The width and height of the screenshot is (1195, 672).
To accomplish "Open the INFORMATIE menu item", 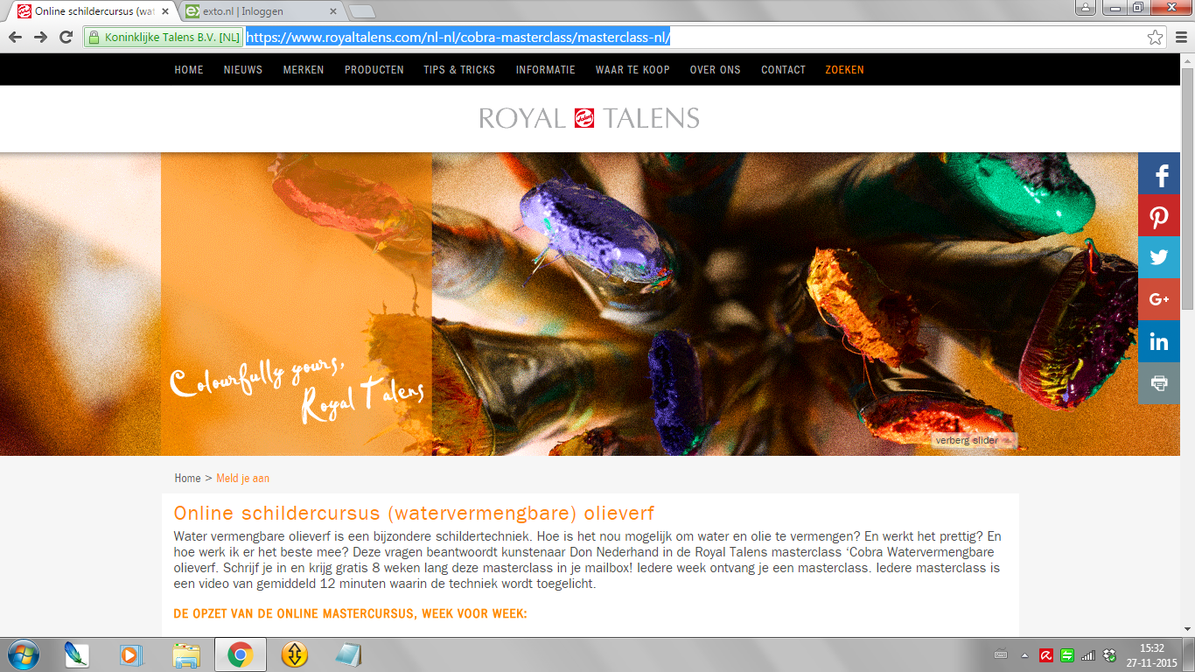I will 546,70.
